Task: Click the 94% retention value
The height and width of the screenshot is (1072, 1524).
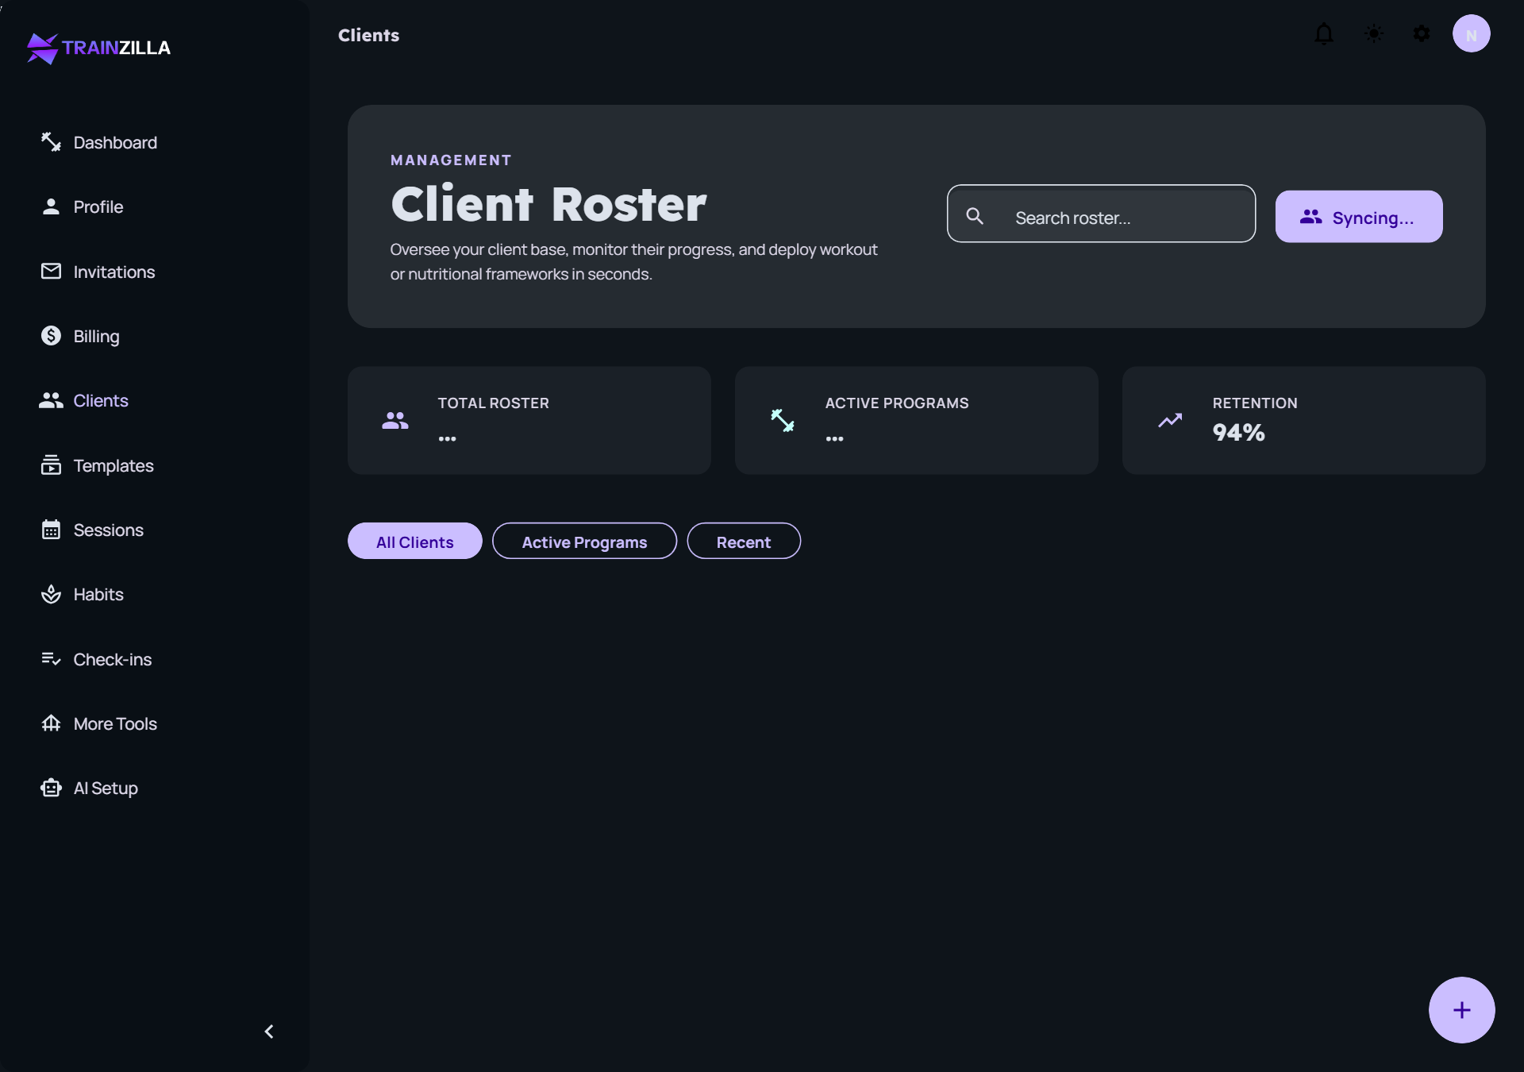Action: click(x=1238, y=432)
